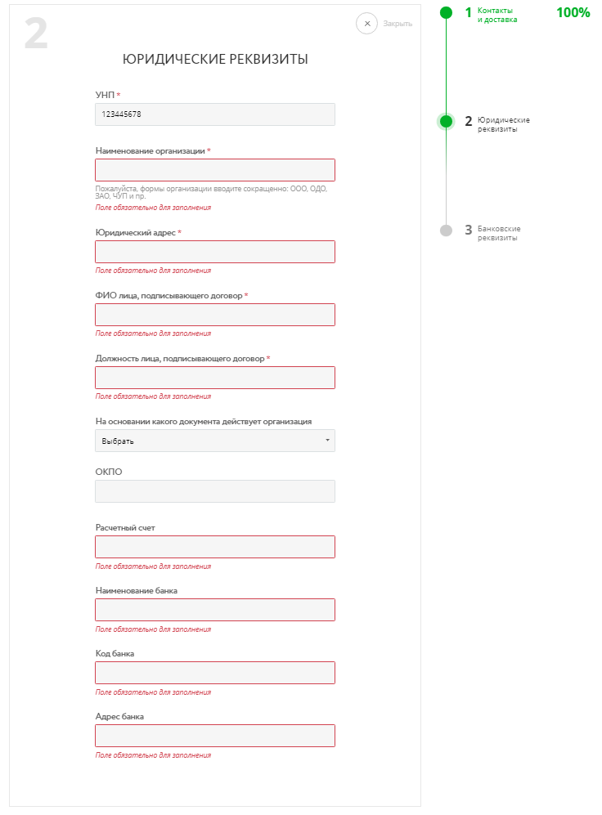The image size is (602, 815).
Task: Click the highlighted step 2 circle marker
Action: (446, 122)
